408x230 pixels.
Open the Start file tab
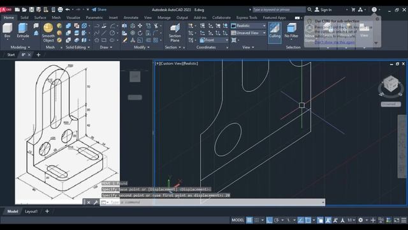[11, 55]
